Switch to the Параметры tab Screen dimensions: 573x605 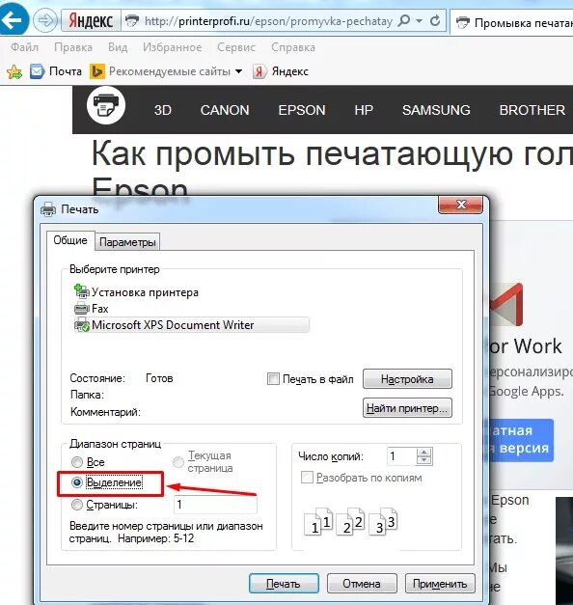127,242
